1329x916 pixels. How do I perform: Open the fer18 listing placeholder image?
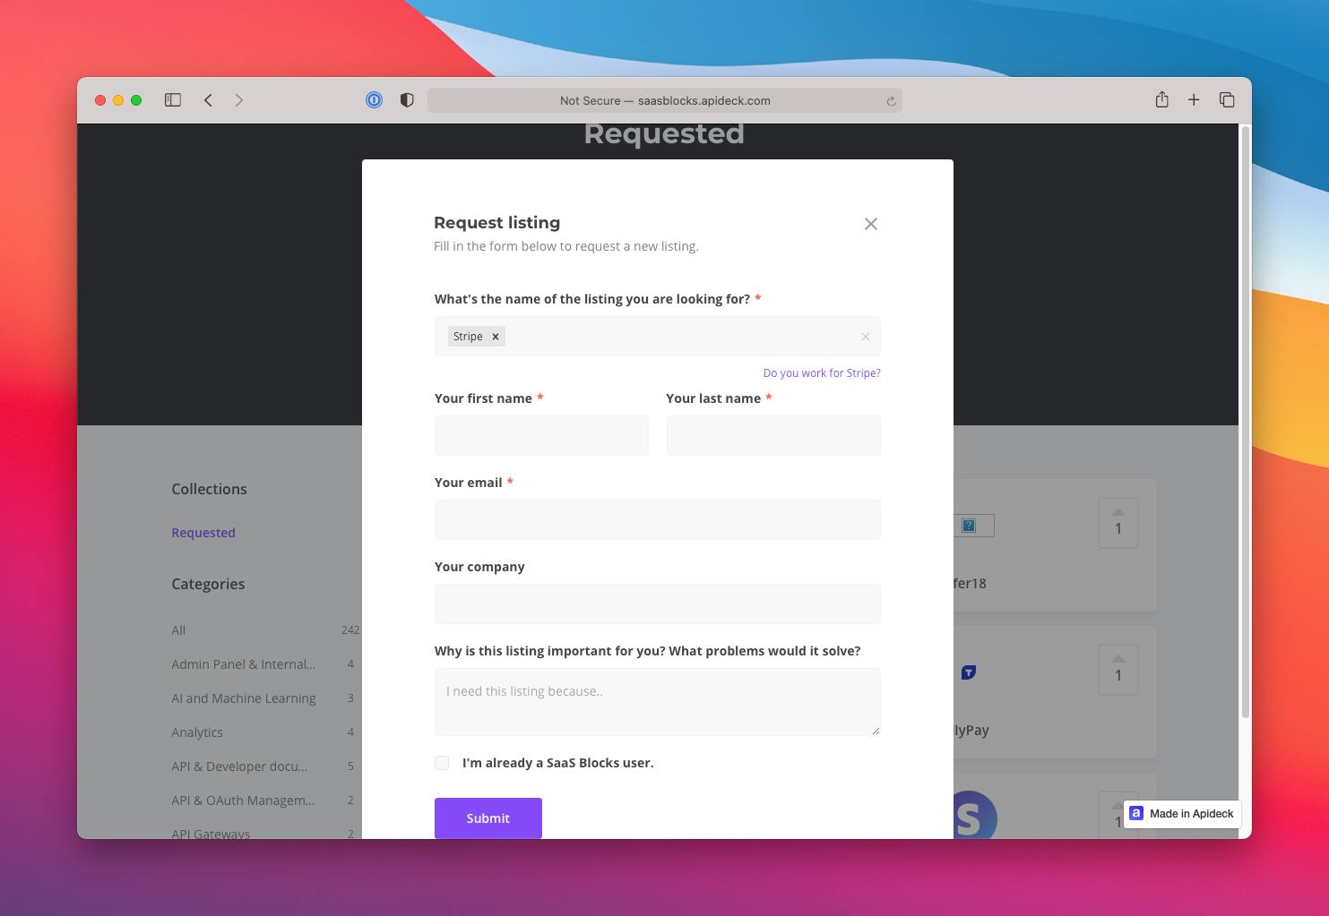coord(974,526)
